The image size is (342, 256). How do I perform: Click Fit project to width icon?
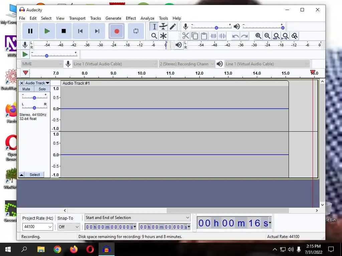tap(286, 36)
